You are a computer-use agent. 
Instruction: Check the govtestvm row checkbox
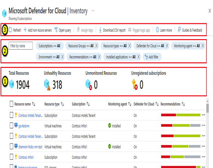coord(12,126)
